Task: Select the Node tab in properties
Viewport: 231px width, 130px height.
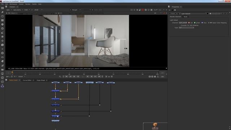Action: tap(186, 17)
